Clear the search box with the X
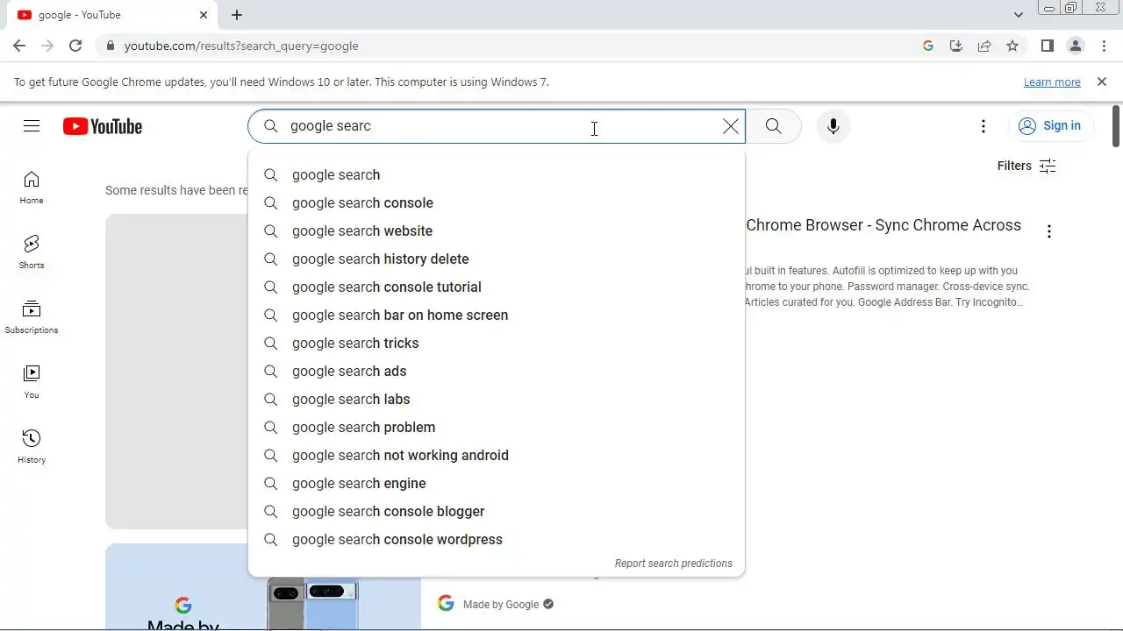Viewport: 1123px width, 631px height. tap(730, 126)
